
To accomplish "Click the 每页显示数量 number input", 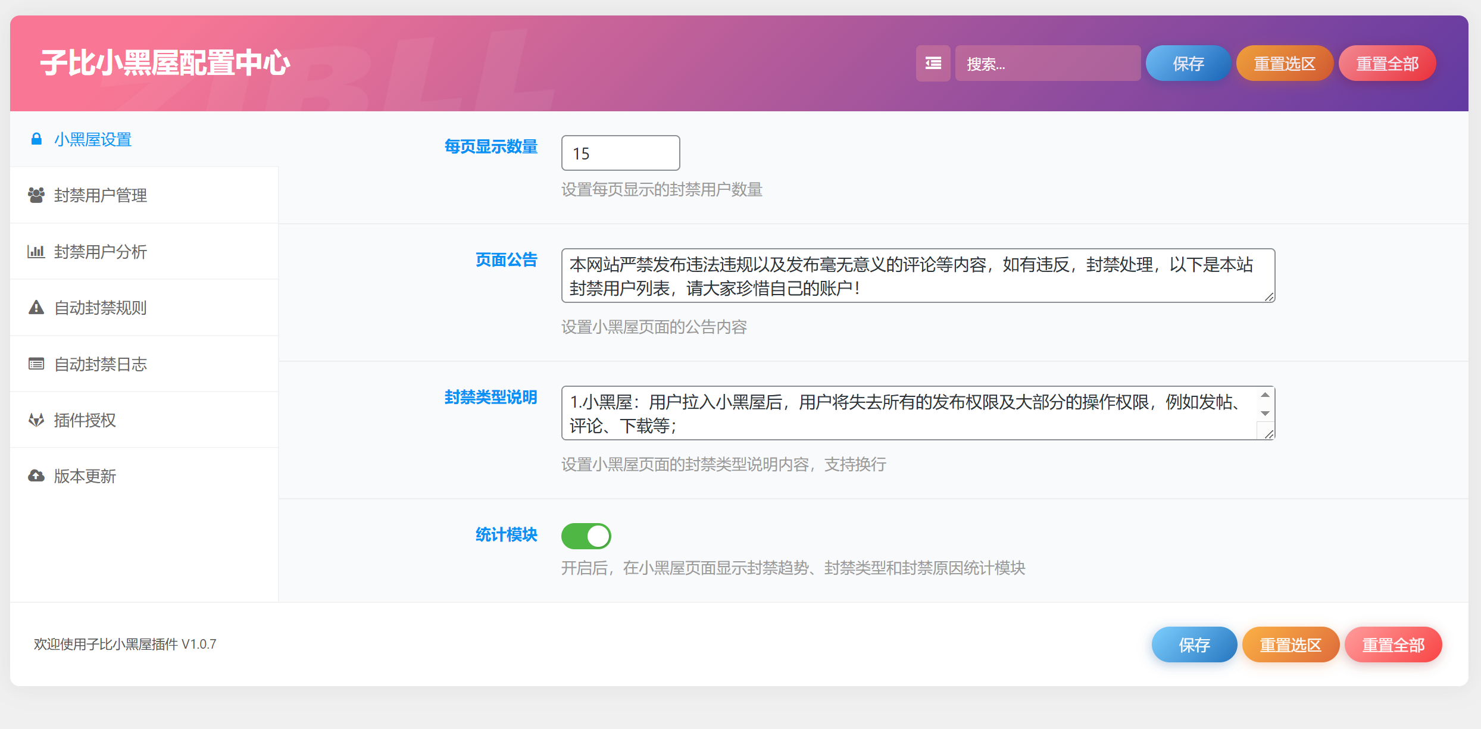I will tap(620, 153).
